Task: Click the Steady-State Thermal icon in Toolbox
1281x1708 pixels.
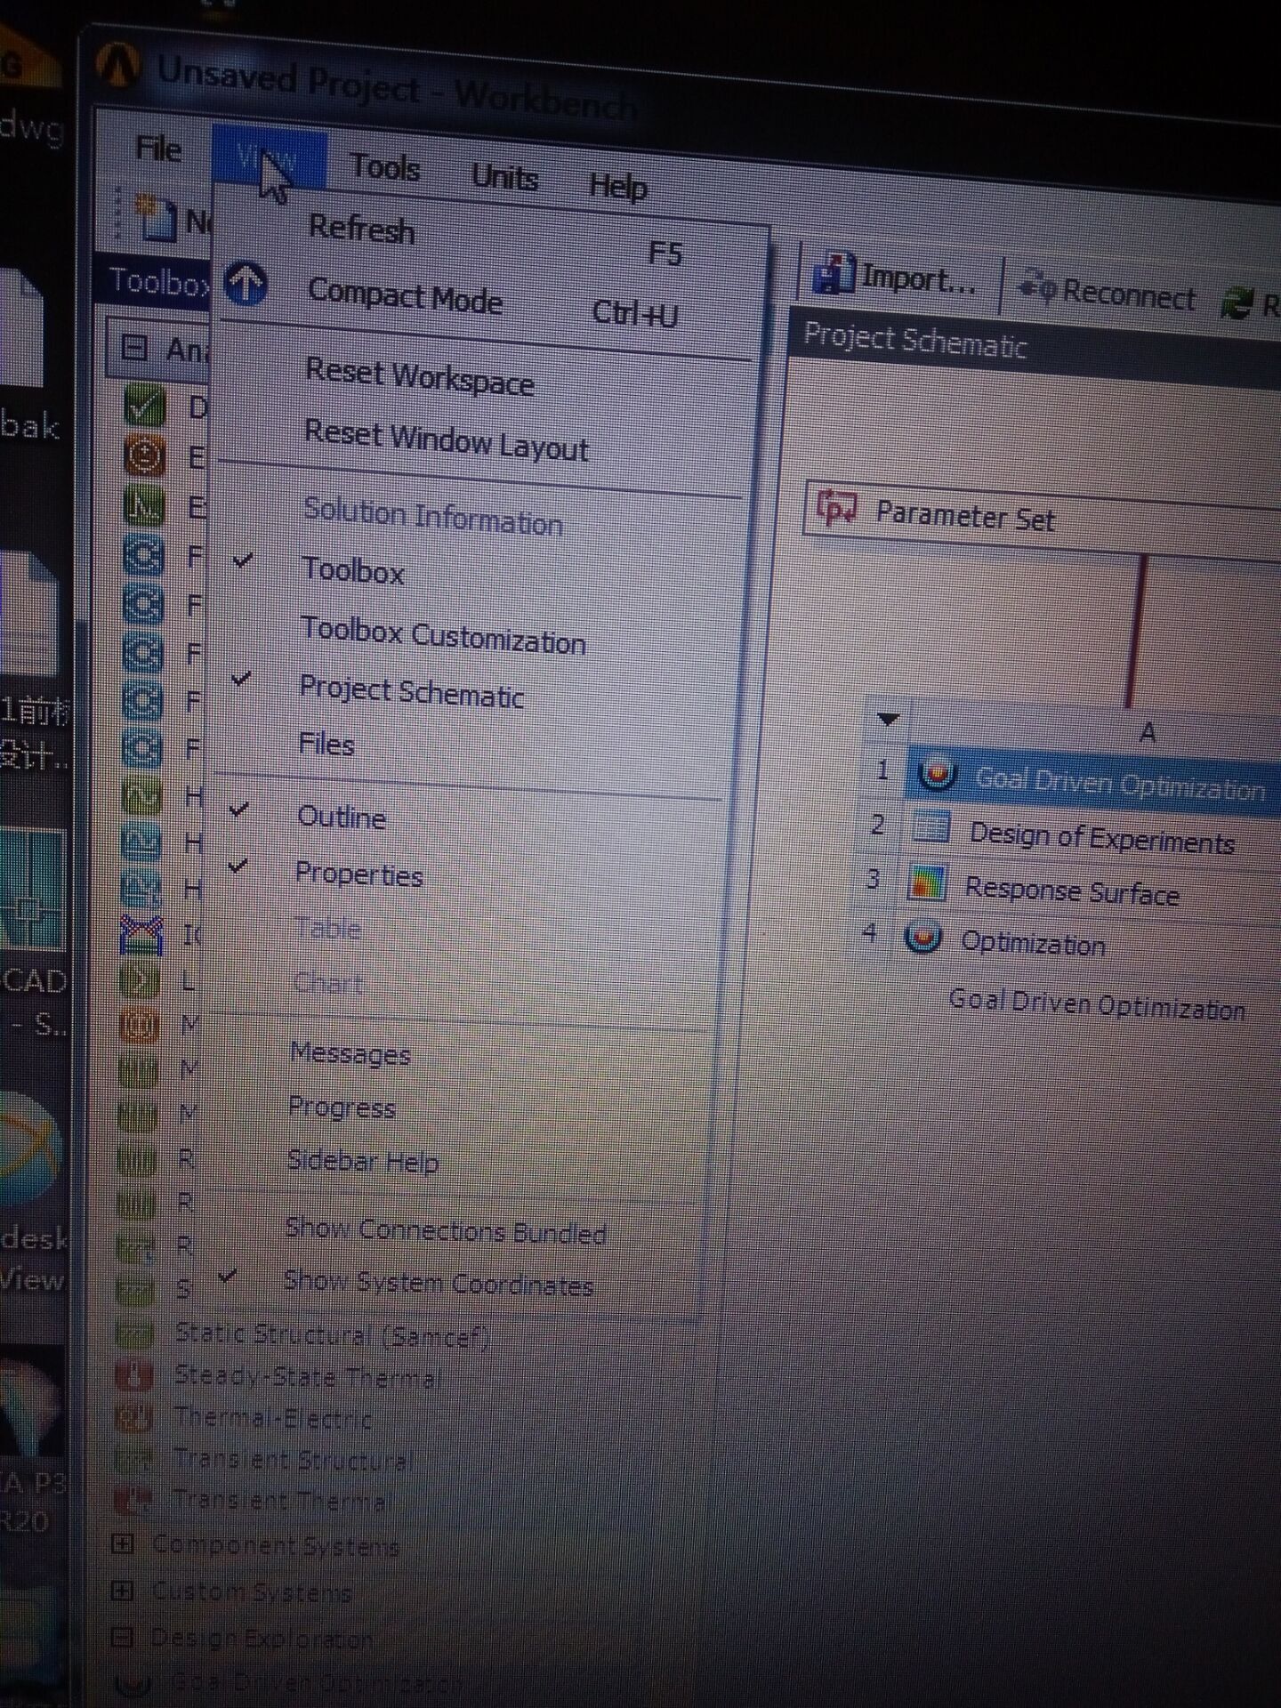Action: 134,1375
